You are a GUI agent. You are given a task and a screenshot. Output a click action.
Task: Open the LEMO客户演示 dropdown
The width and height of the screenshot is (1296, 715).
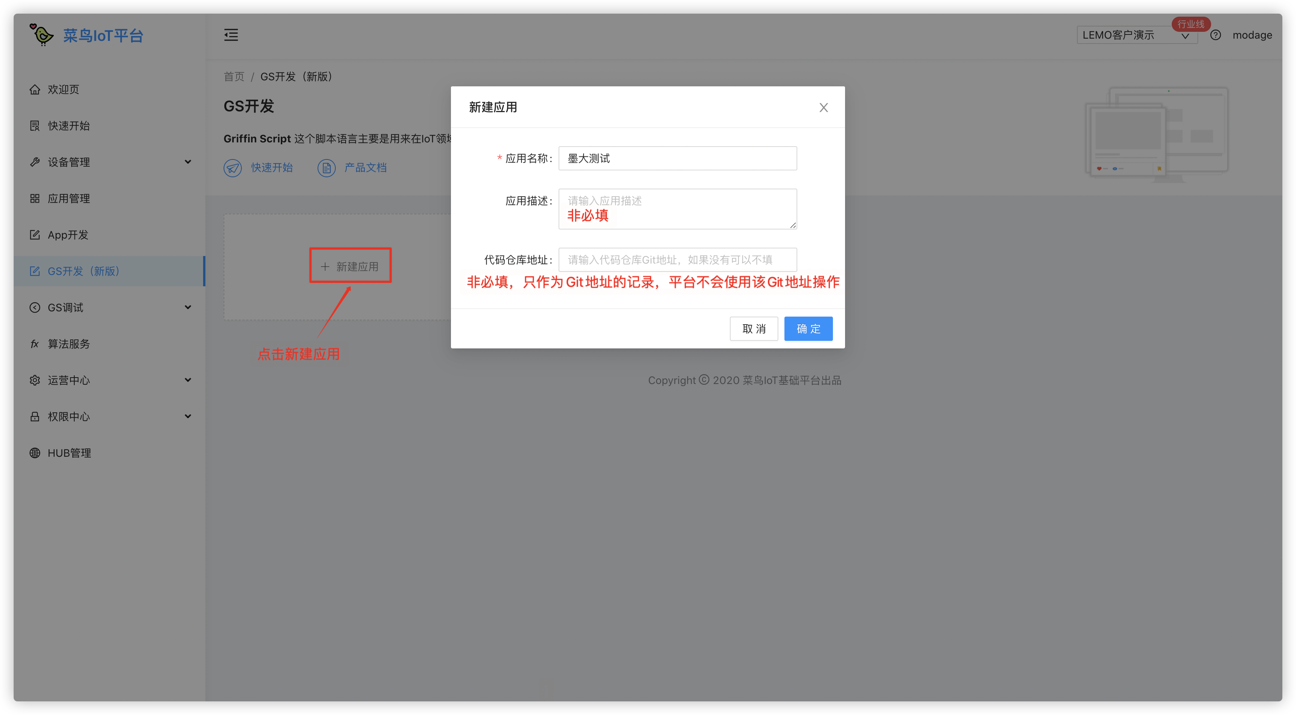1135,35
